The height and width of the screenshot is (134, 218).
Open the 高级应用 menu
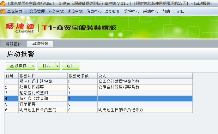113,12
